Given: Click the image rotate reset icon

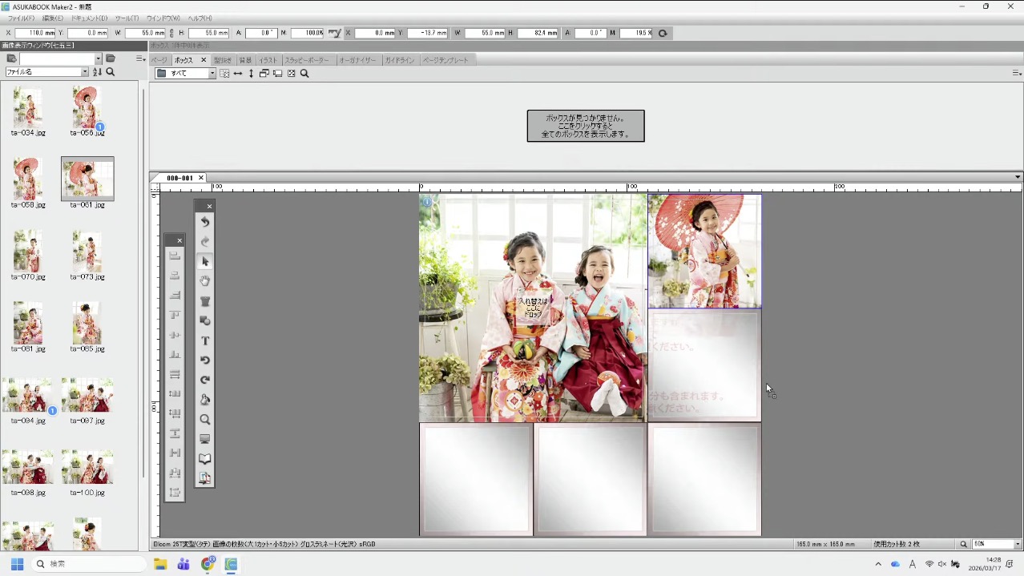Looking at the screenshot, I should [662, 34].
